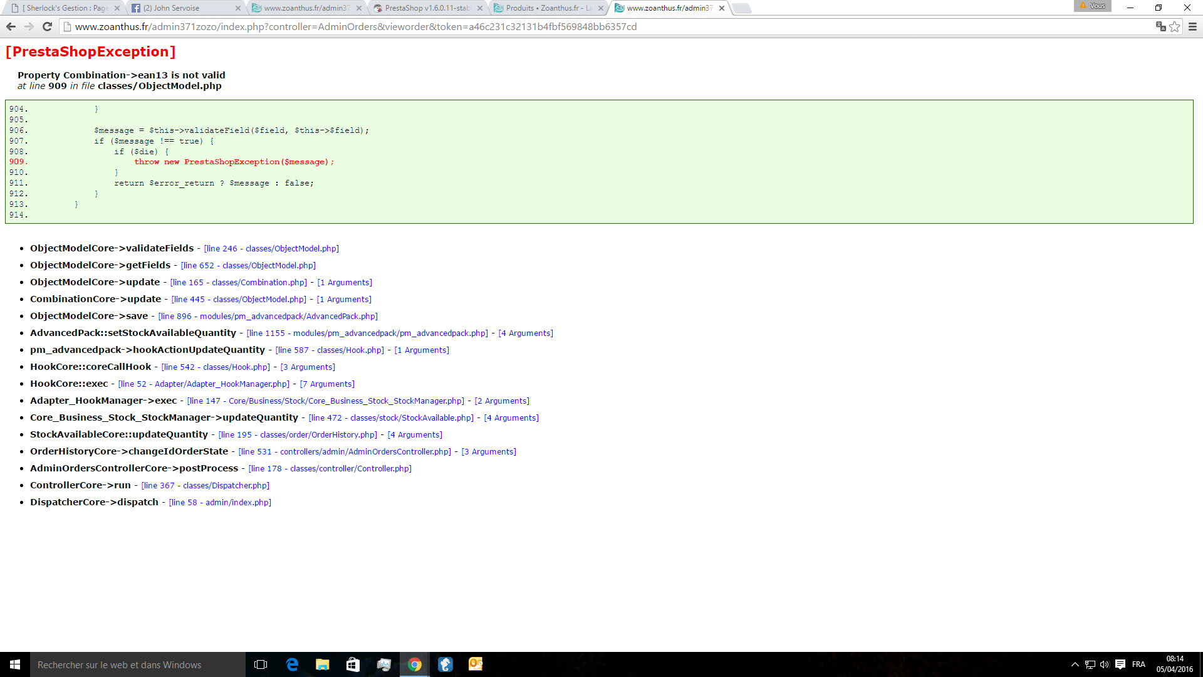1203x677 pixels.
Task: Open volume control in system tray
Action: [x=1105, y=664]
